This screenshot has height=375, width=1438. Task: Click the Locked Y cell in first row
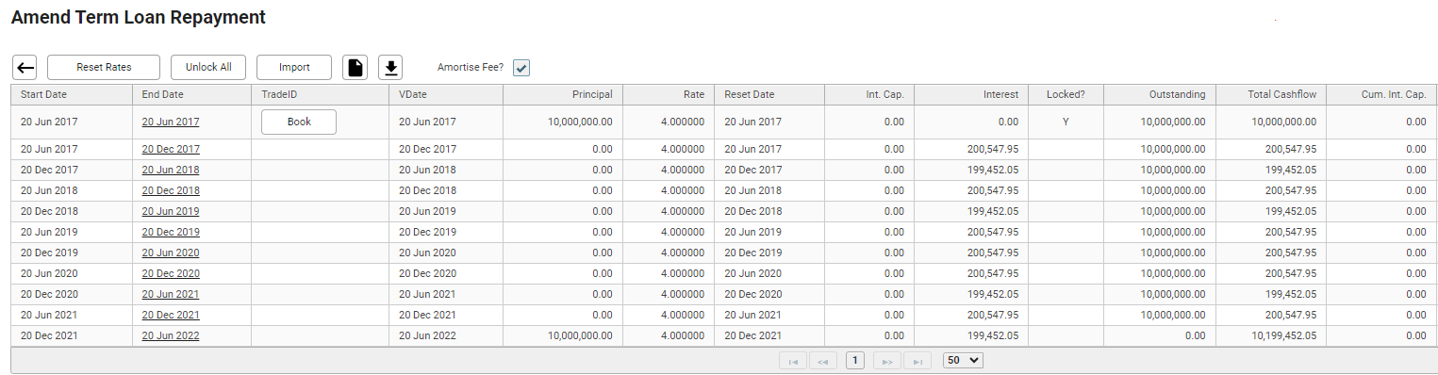click(x=1066, y=122)
